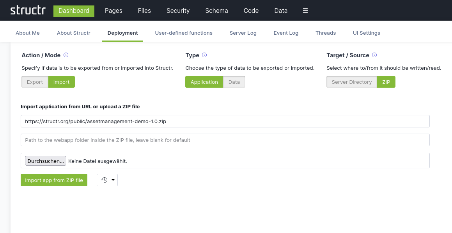Select Data as the deployment type
Screen dimensions: 452x233
[234, 82]
